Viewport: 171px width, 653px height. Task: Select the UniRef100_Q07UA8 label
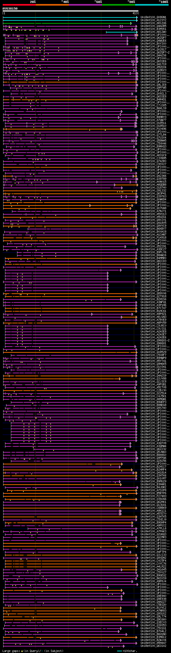pos(153,208)
